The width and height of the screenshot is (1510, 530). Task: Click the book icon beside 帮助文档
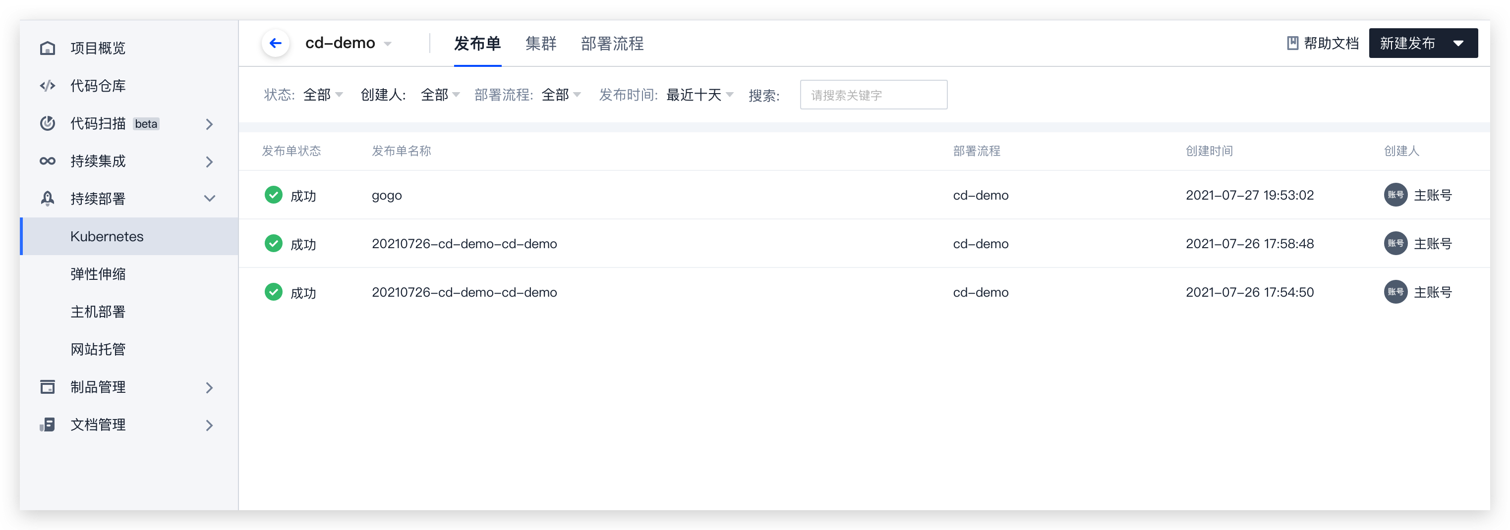1292,43
